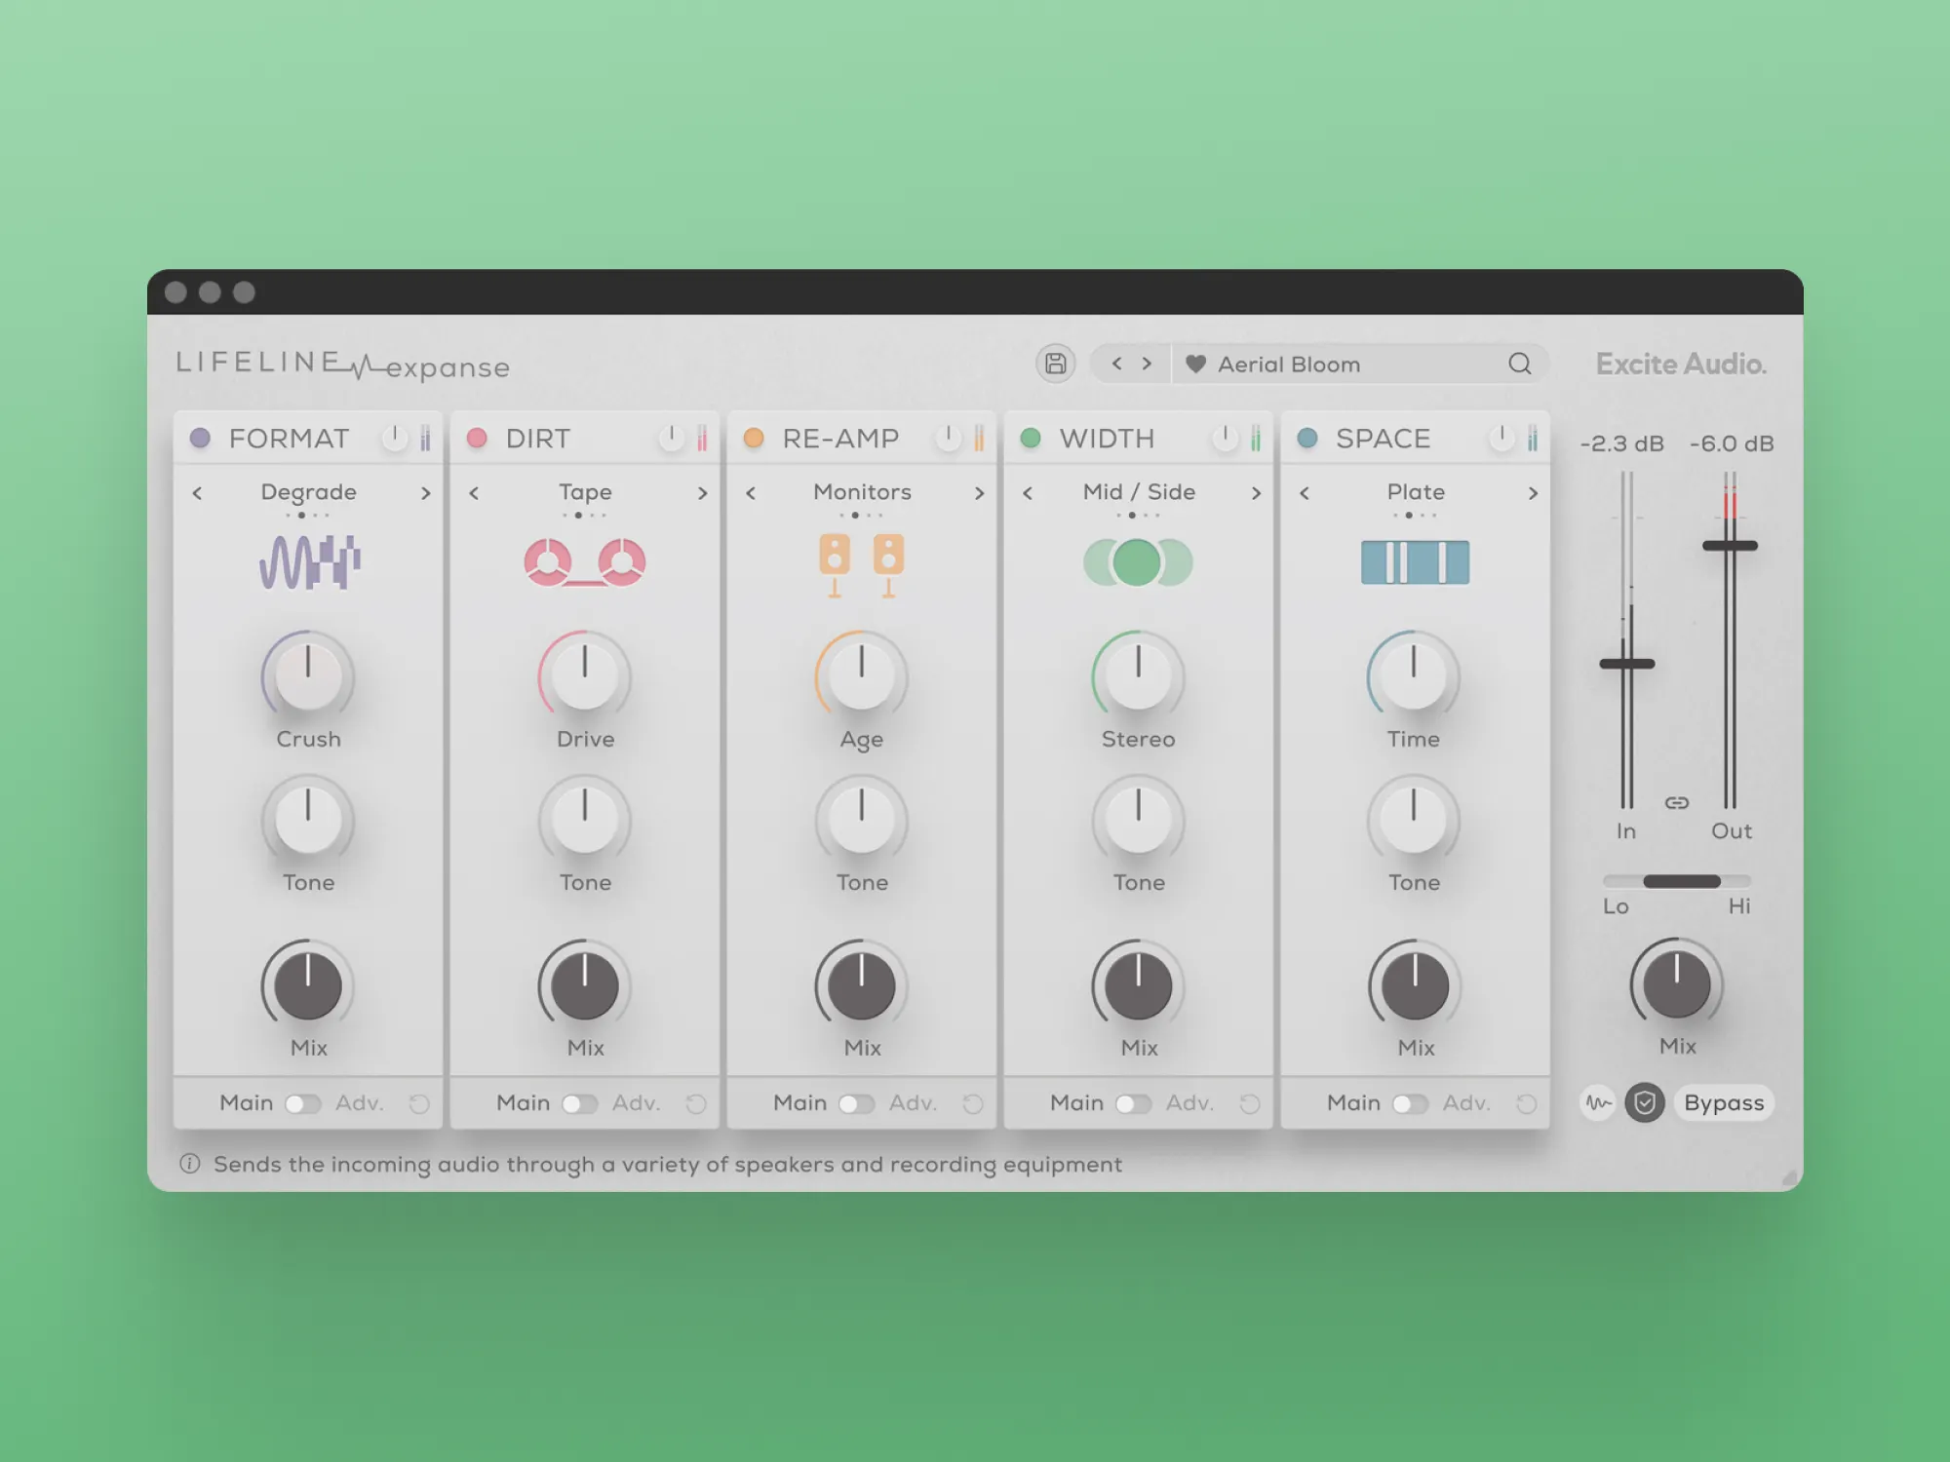Click the In level fader handle
This screenshot has height=1462, width=1950.
pos(1626,664)
